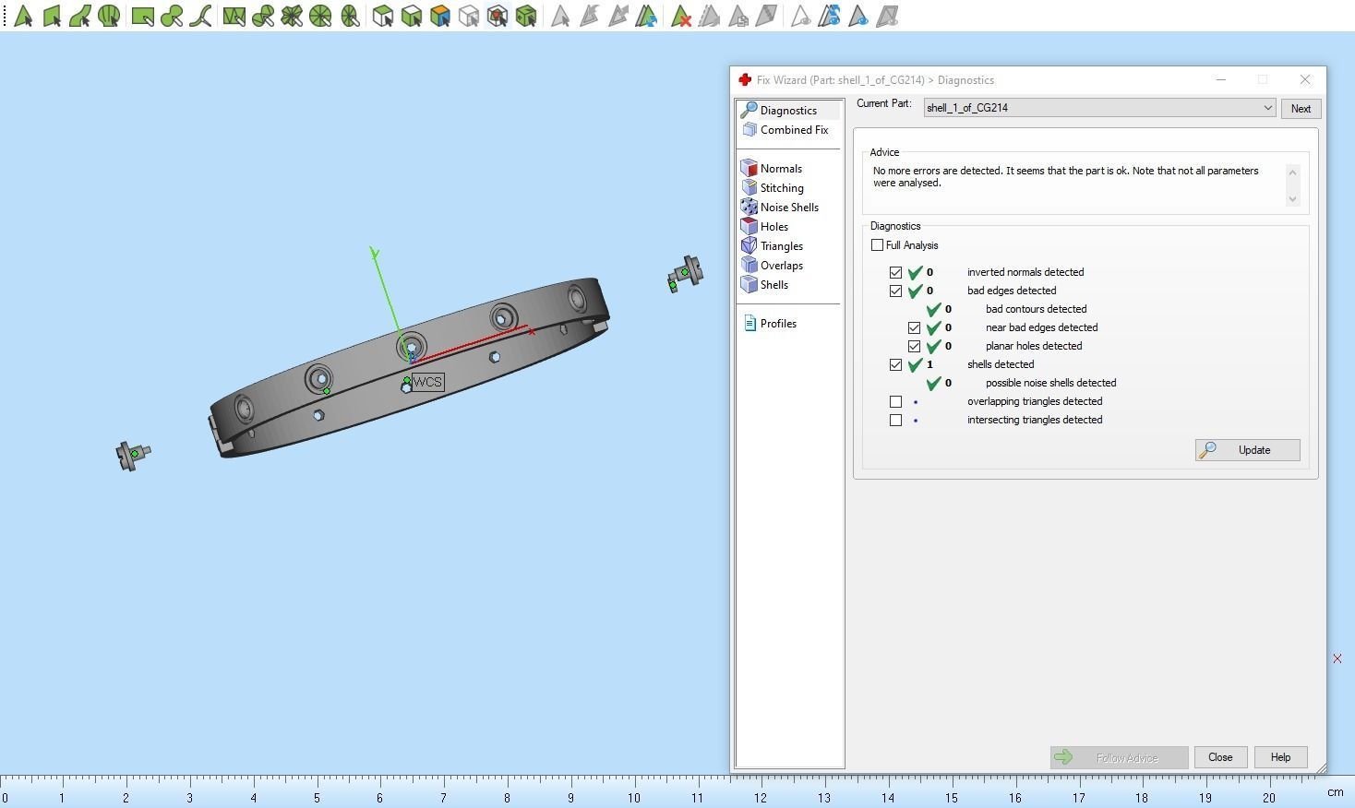The width and height of the screenshot is (1355, 808).
Task: Select the triangulated blob marking tool
Action: coord(263,16)
